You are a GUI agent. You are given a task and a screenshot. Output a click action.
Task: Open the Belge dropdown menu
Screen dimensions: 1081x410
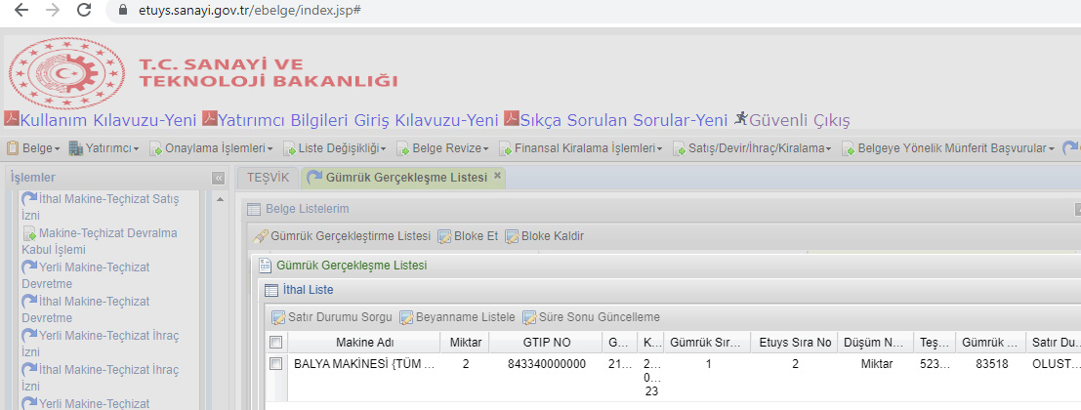point(33,148)
